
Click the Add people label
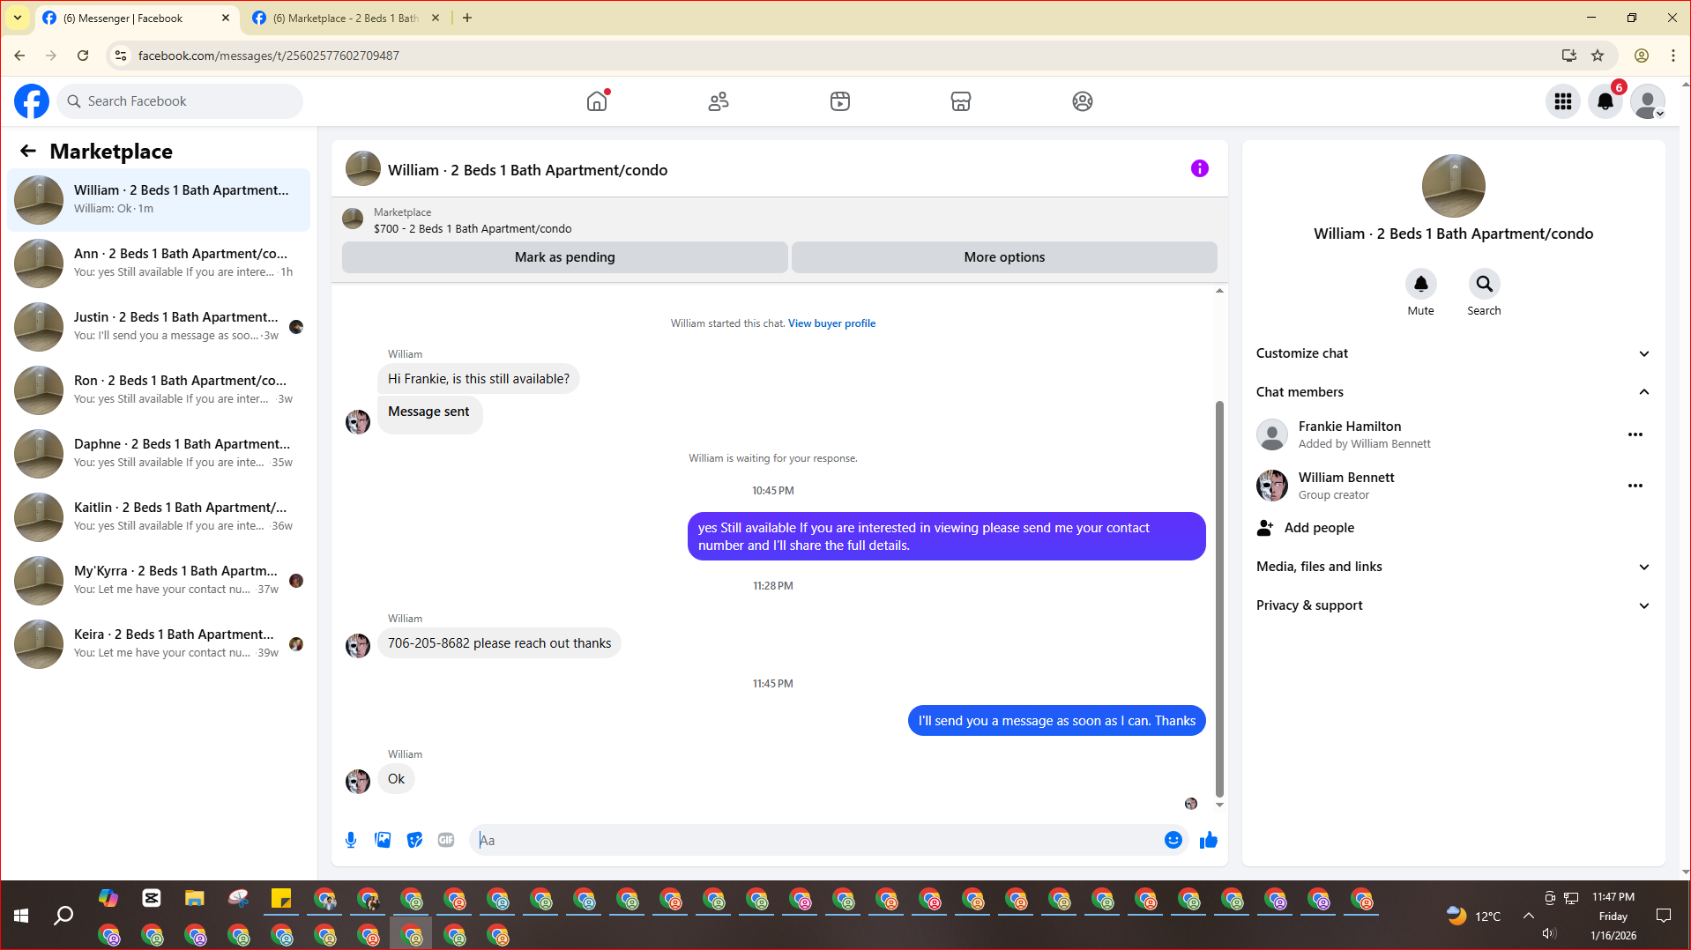click(1319, 528)
